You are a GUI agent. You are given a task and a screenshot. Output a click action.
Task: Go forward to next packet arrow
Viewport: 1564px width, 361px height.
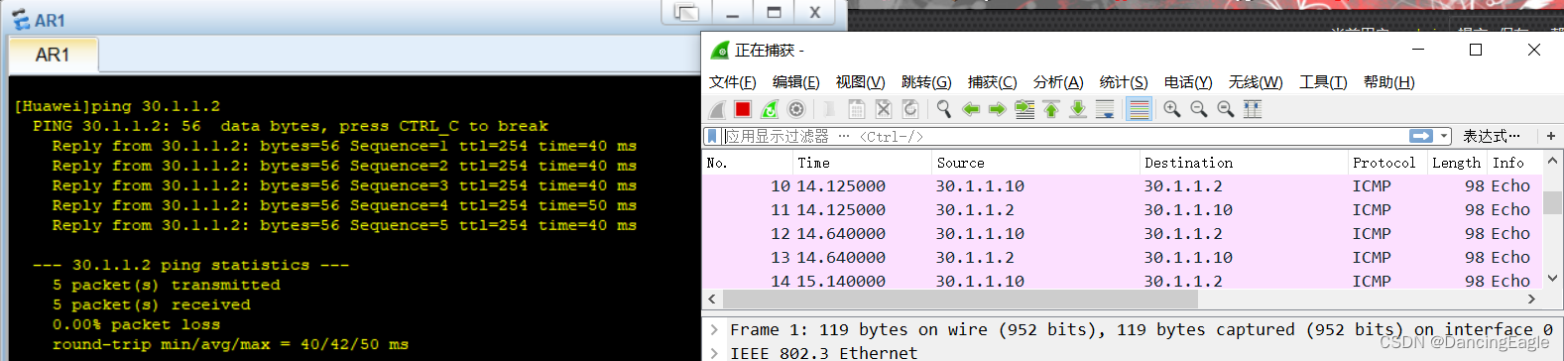point(998,109)
